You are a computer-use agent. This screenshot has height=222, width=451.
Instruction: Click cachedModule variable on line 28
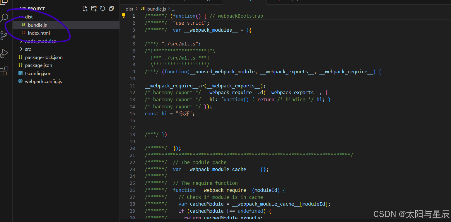207,204
